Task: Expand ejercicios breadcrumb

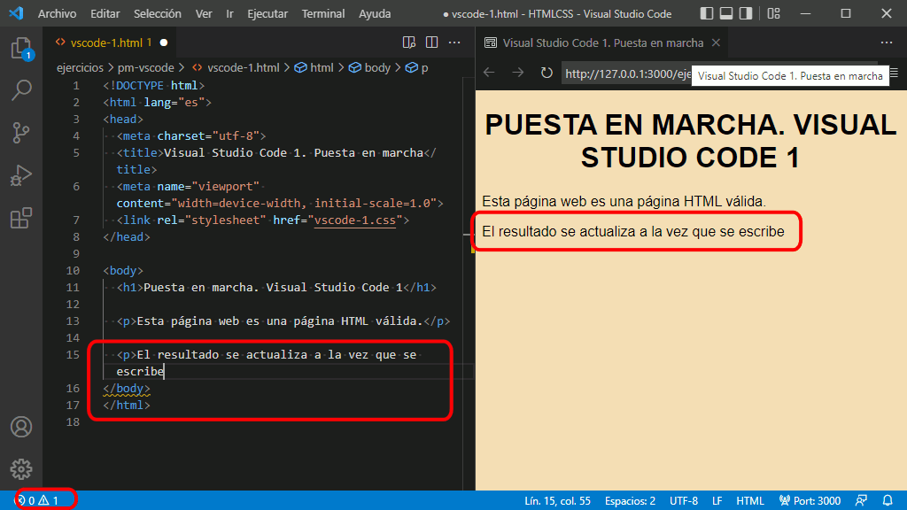Action: pos(80,67)
